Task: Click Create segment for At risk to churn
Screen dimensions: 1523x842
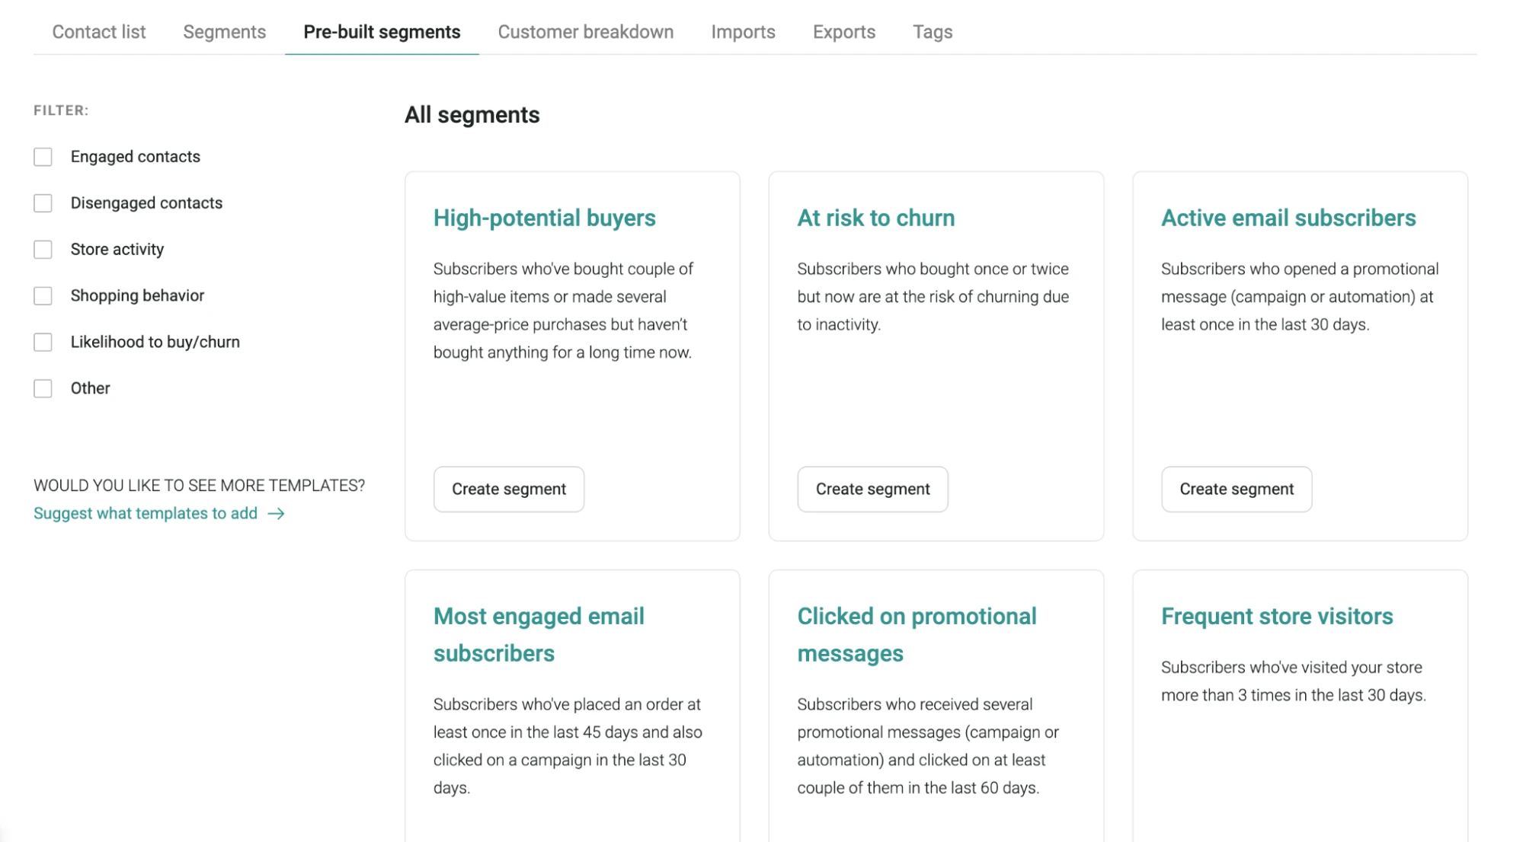Action: 872,489
